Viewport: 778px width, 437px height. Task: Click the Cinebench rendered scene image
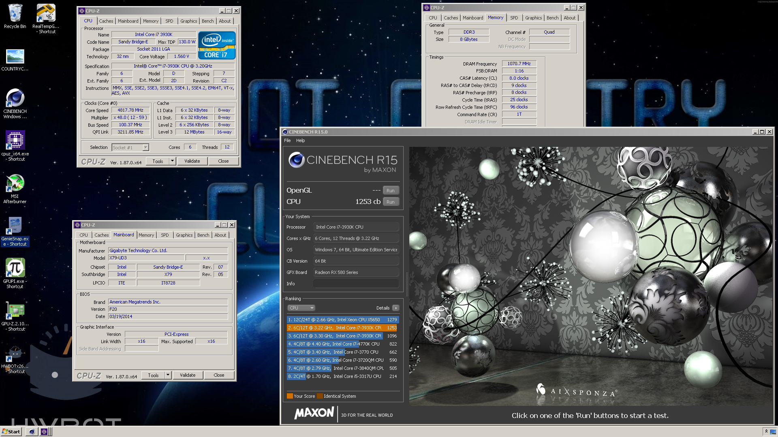coord(590,276)
